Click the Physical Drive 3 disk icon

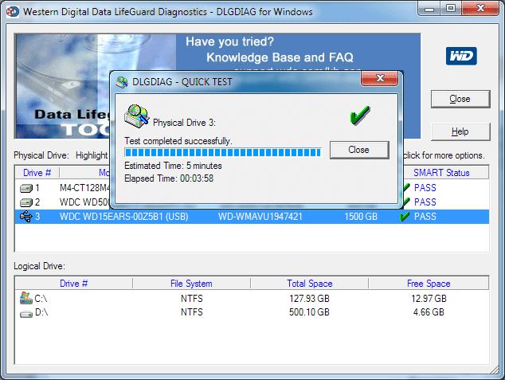point(136,118)
